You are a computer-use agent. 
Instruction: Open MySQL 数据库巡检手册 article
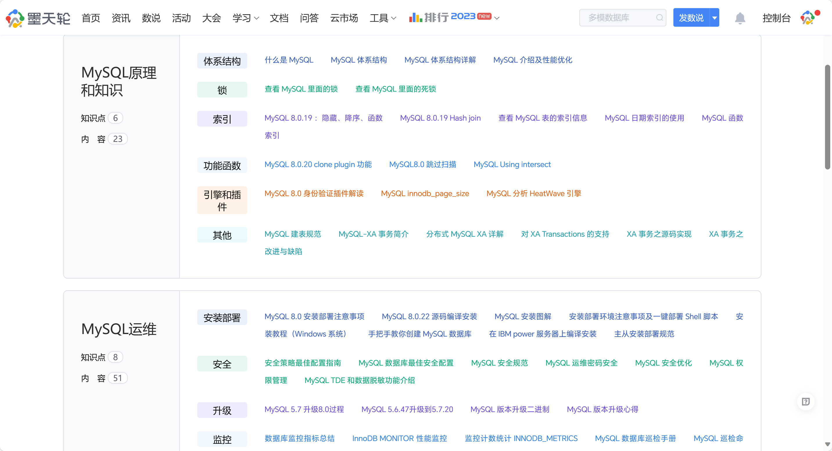pos(636,439)
